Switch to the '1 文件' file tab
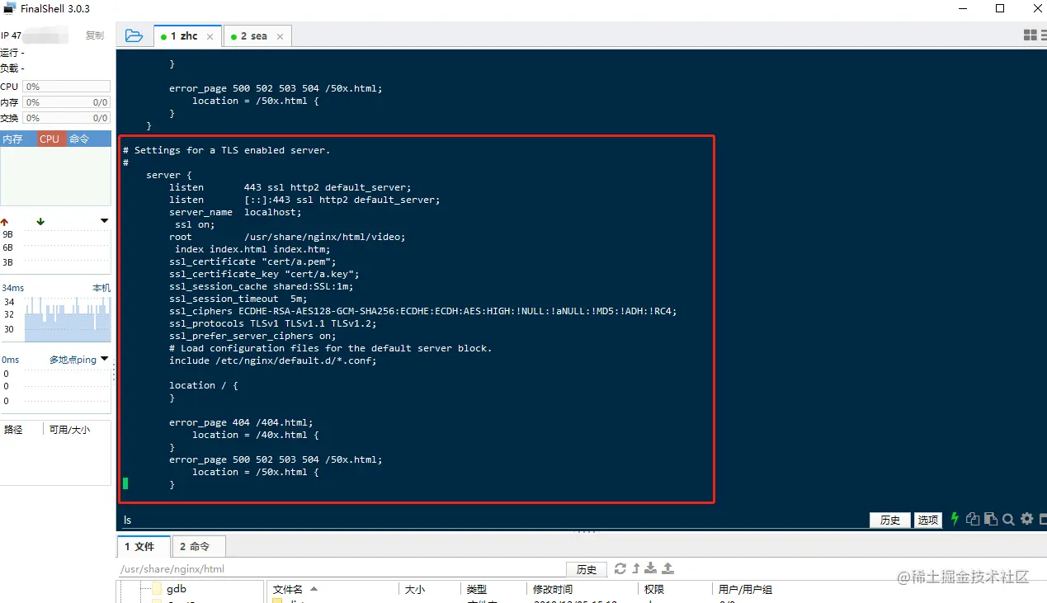The image size is (1047, 603). click(144, 546)
